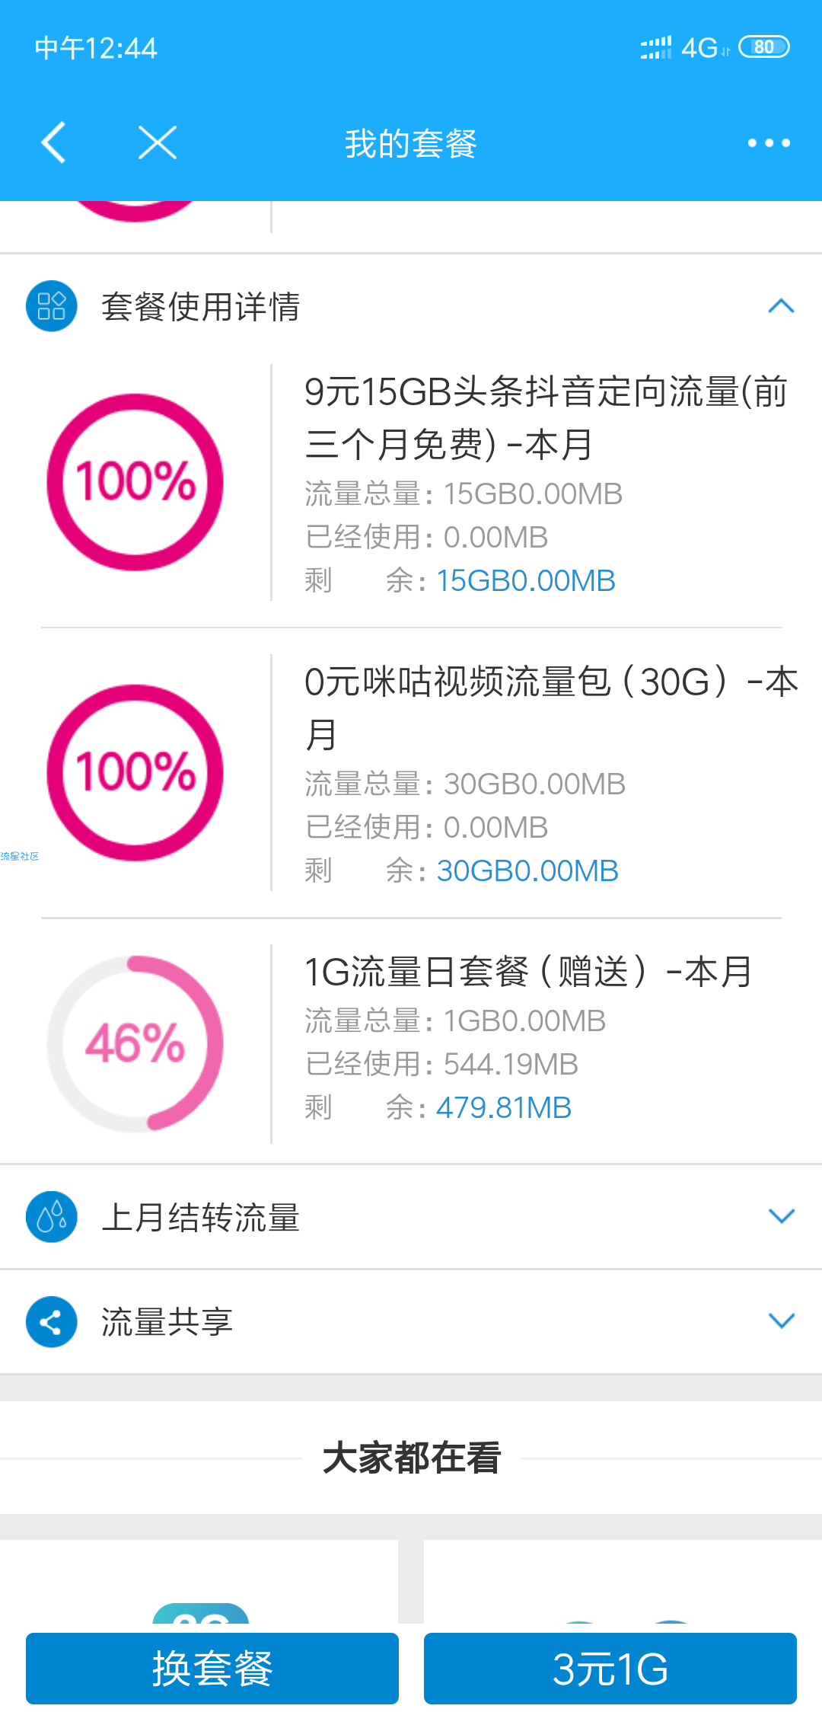This screenshot has height=1712, width=822.
Task: Tap the 100% ring for 咪咕视频流量包
Action: pyautogui.click(x=135, y=772)
